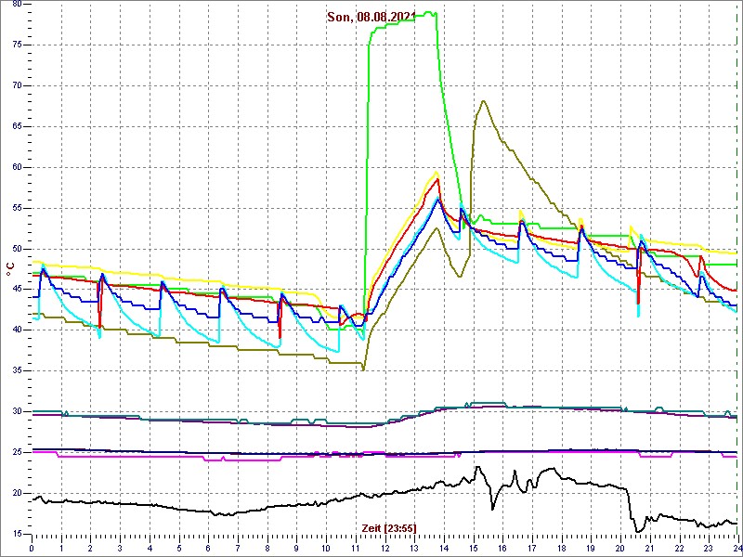
Task: Select hour '22' on the time axis
Action: pyautogui.click(x=678, y=548)
